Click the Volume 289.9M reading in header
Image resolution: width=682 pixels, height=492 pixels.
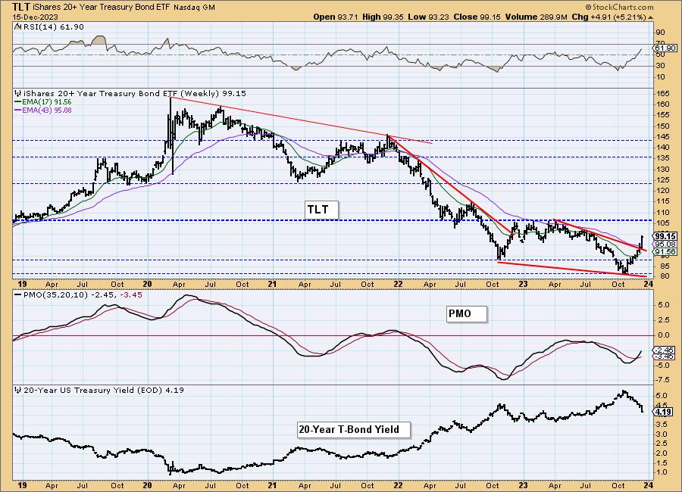tap(536, 17)
